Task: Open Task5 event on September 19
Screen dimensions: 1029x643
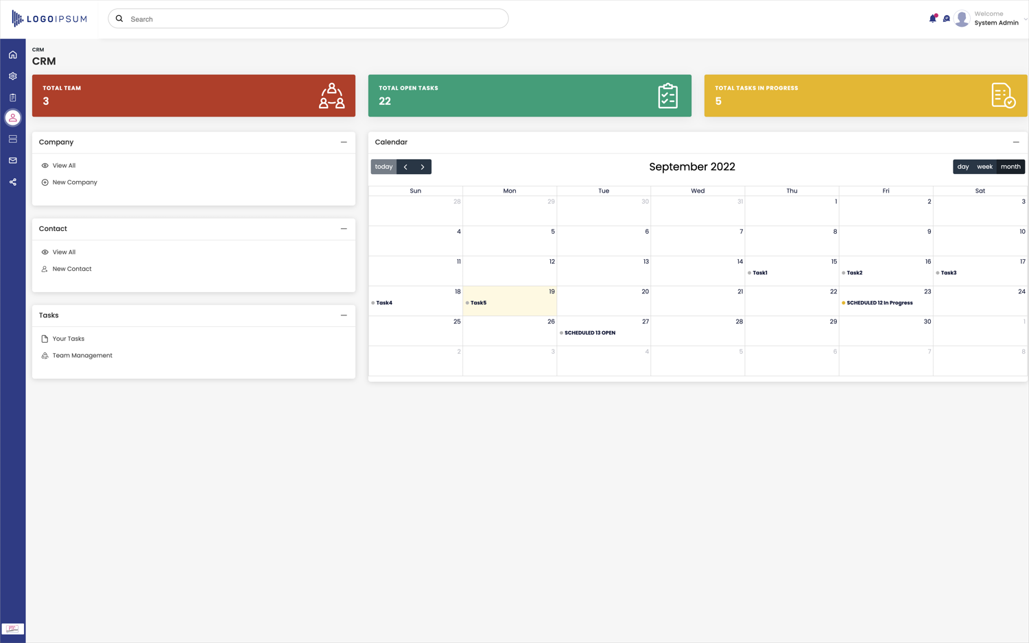Action: (478, 302)
